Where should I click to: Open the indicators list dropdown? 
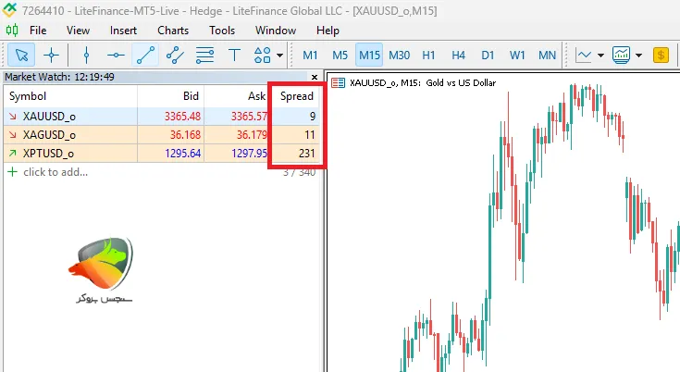638,56
